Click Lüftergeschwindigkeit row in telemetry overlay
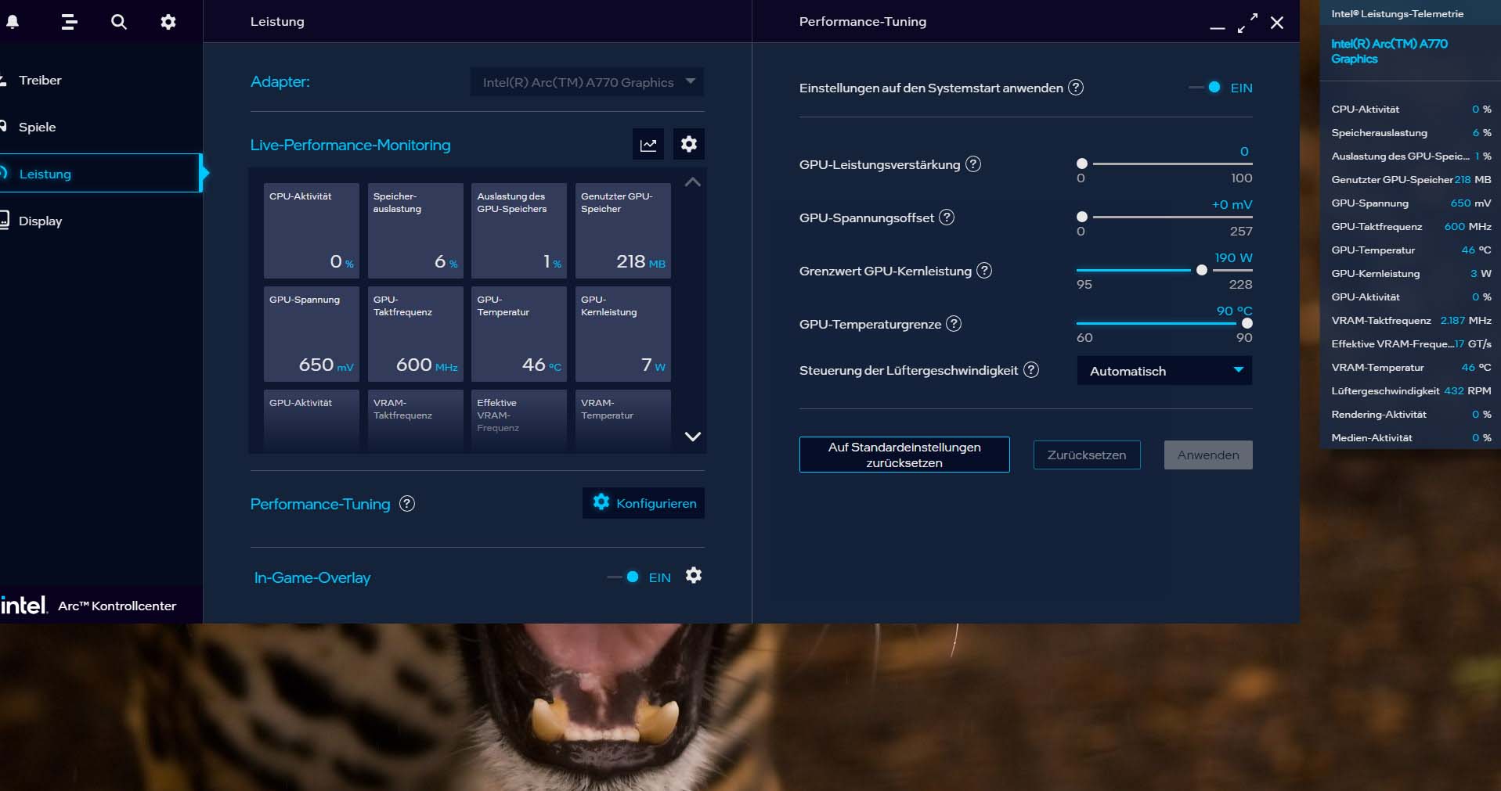Viewport: 1501px width, 791px height. click(1411, 390)
